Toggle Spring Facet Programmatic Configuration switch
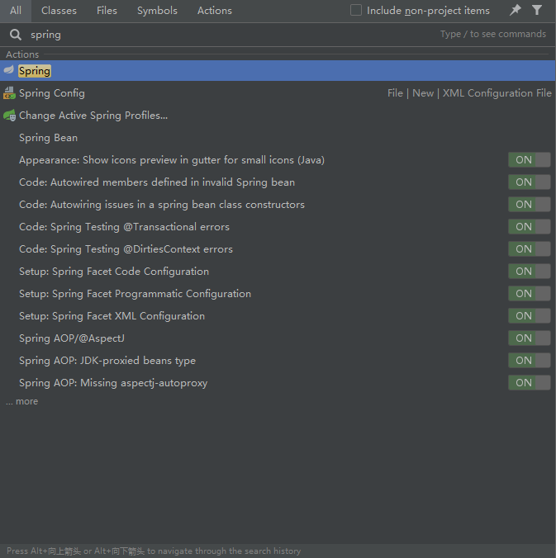The height and width of the screenshot is (558, 556). point(529,294)
